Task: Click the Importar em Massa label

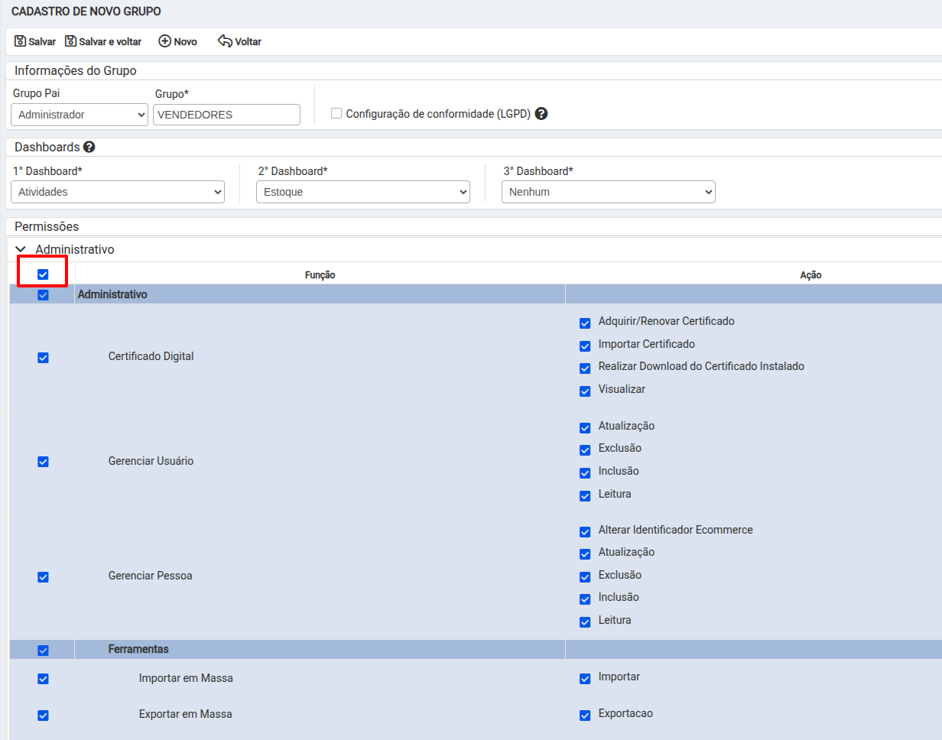Action: pos(186,677)
